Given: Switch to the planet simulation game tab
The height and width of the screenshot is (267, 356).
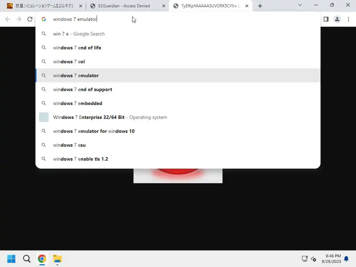Looking at the screenshot, I should (x=44, y=6).
